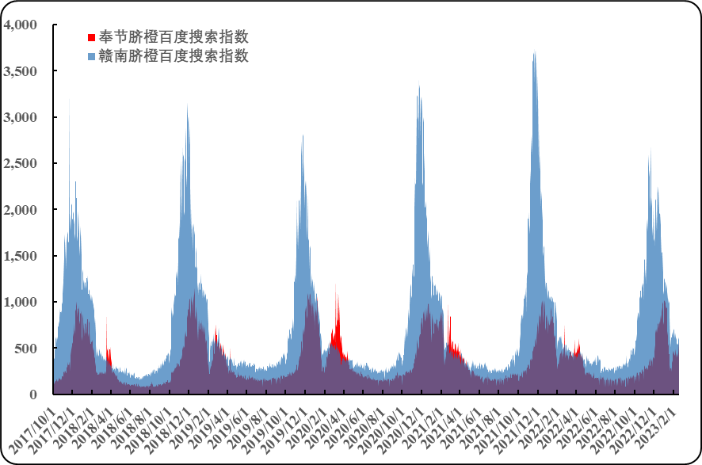This screenshot has height=465, width=702.
Task: Click the 3,500 y-axis label
Action: click(21, 71)
